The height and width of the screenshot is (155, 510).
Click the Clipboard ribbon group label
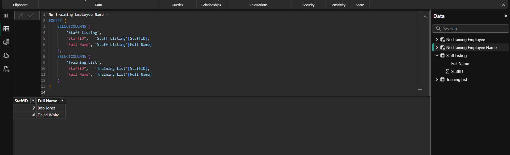coord(20,5)
